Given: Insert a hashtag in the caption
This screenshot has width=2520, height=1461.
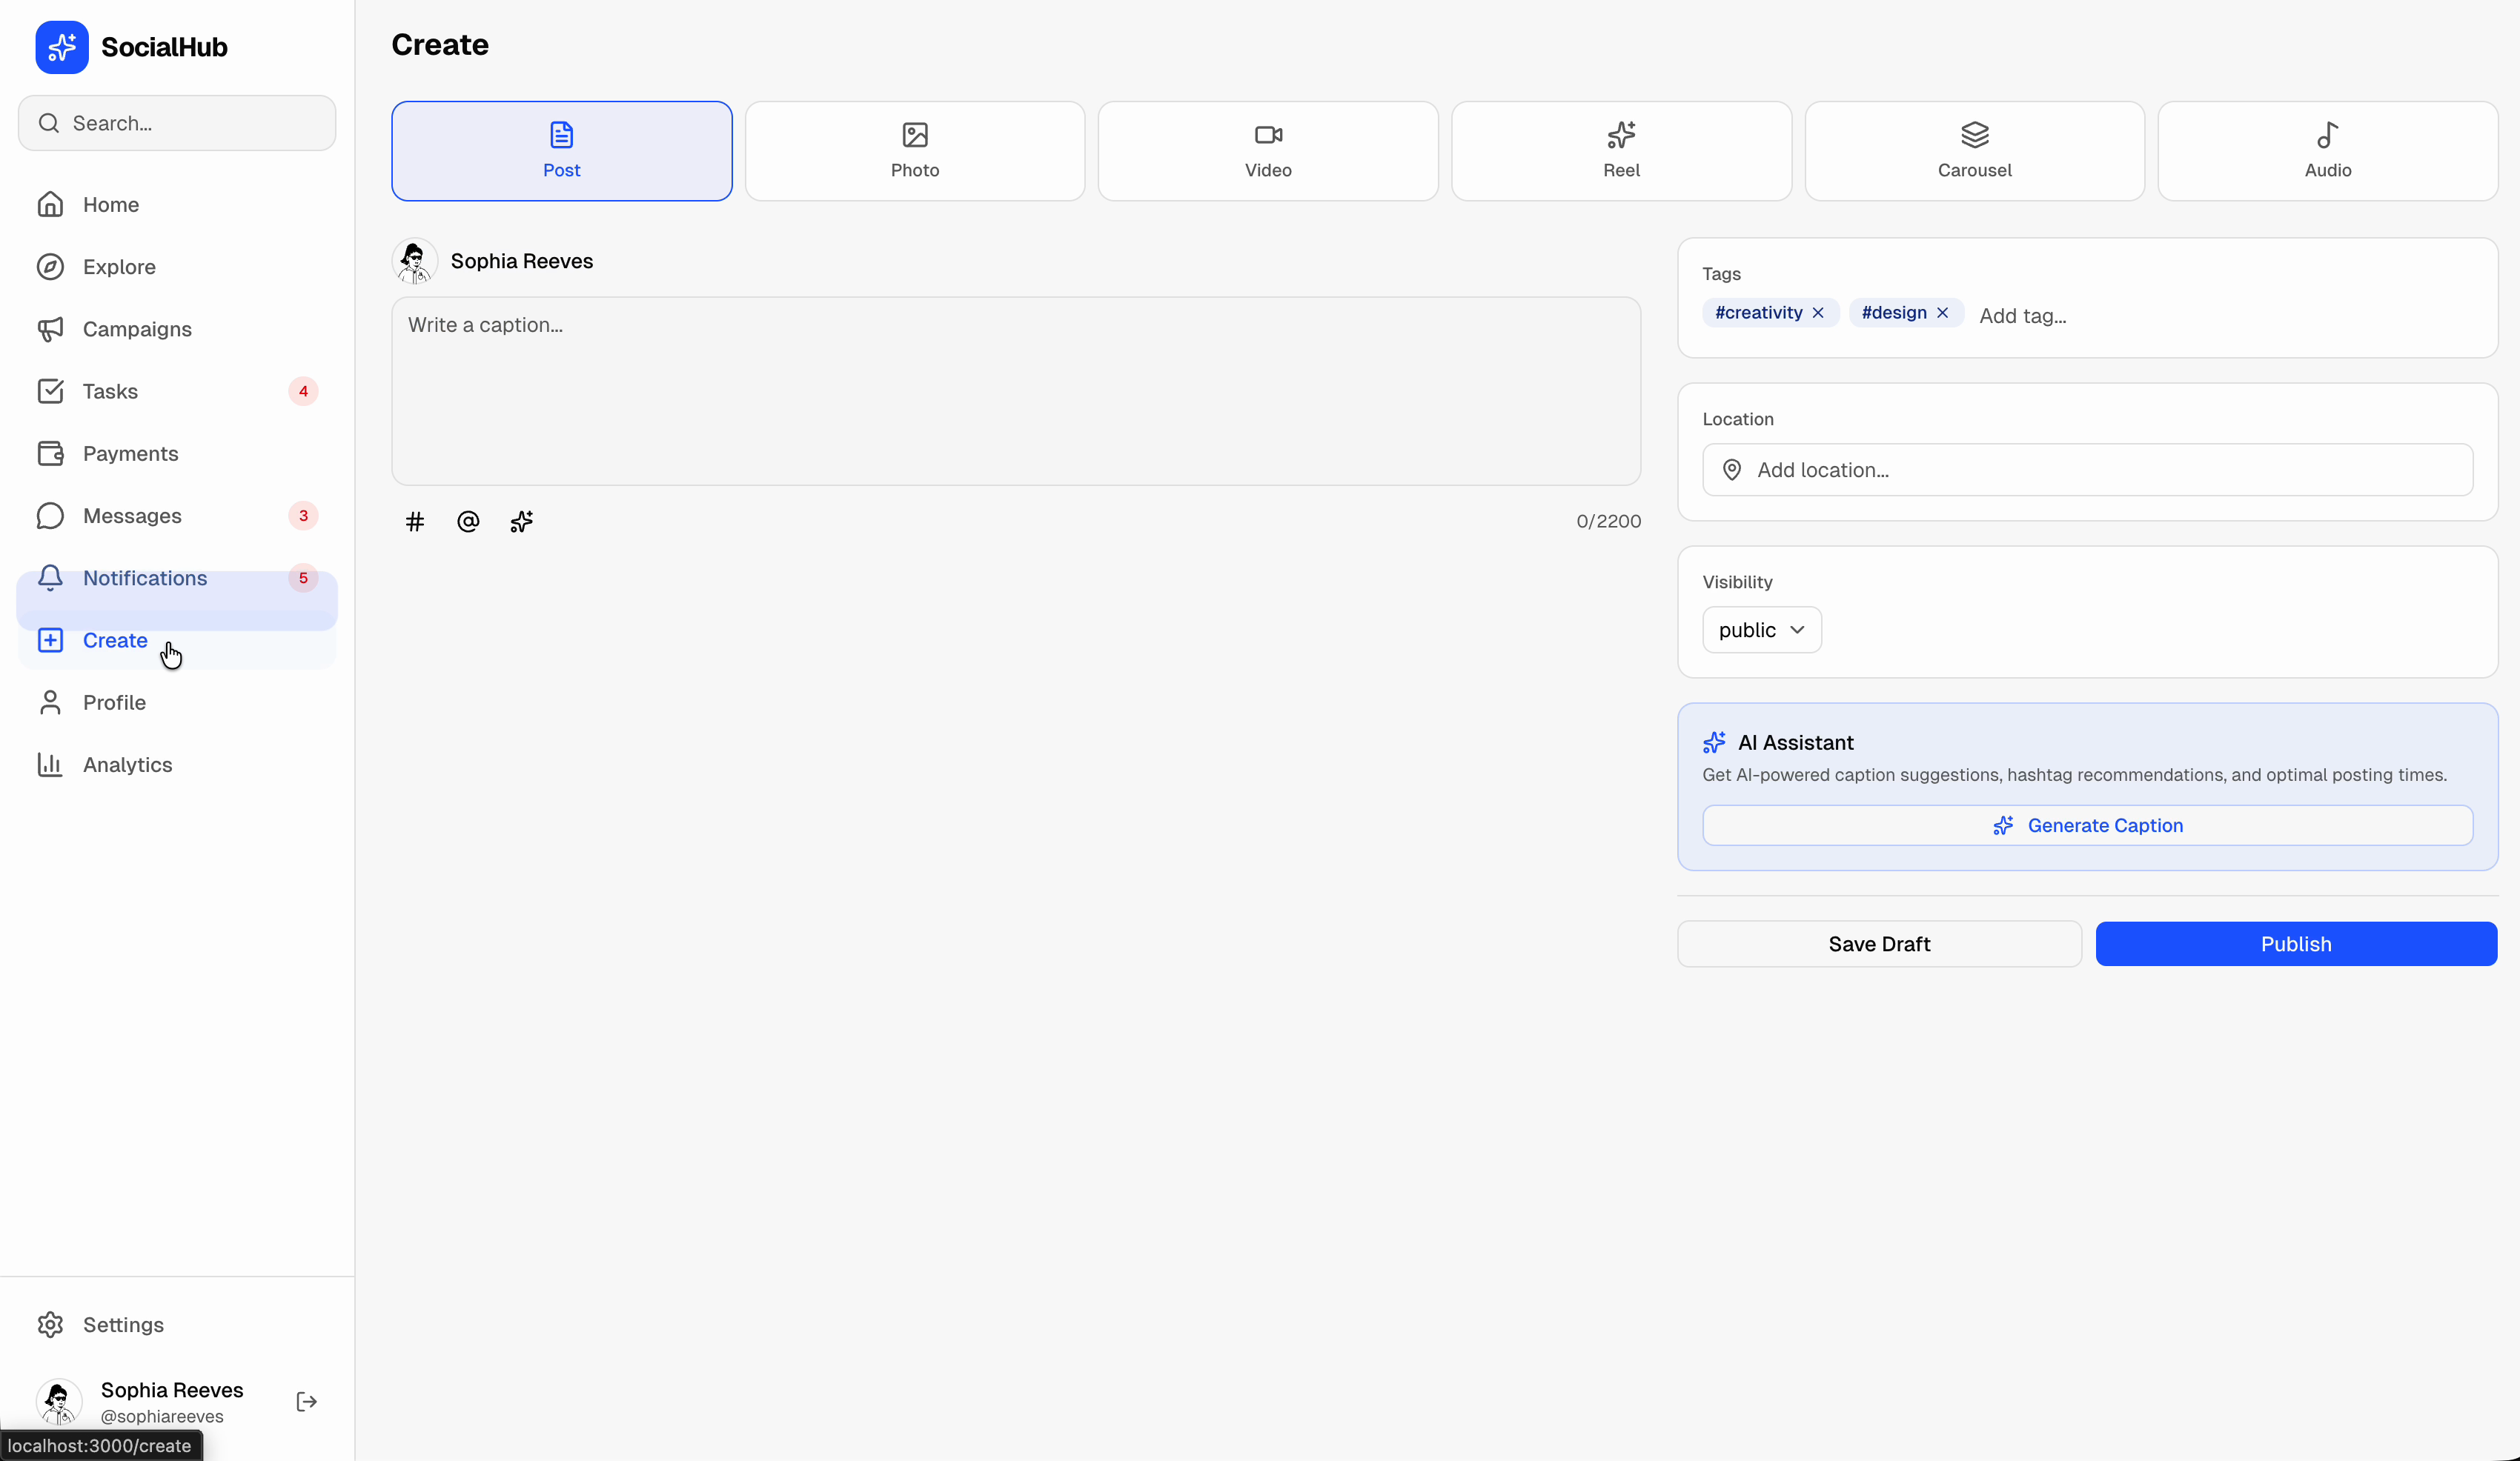Looking at the screenshot, I should (x=415, y=521).
